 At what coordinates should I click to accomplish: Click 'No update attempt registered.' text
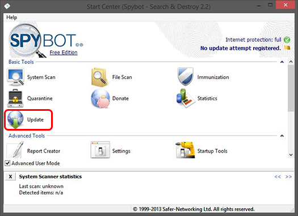[x=241, y=48]
